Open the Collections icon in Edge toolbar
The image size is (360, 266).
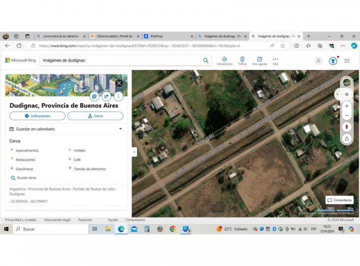320,45
